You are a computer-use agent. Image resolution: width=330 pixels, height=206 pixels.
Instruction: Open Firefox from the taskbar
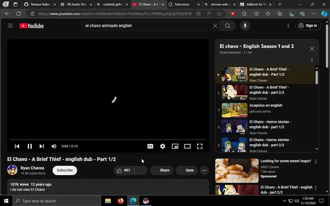(x=120, y=201)
